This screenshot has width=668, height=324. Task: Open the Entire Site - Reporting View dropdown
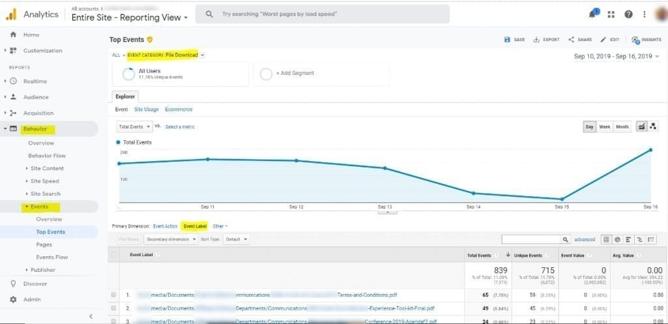pos(130,18)
